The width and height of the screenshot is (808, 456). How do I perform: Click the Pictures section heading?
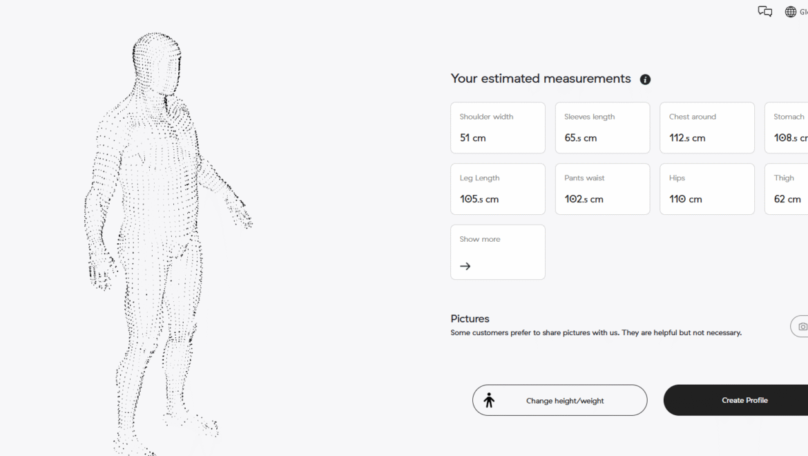click(x=470, y=319)
